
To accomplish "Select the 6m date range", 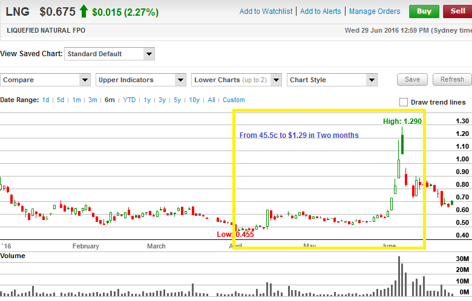I will pyautogui.click(x=110, y=100).
